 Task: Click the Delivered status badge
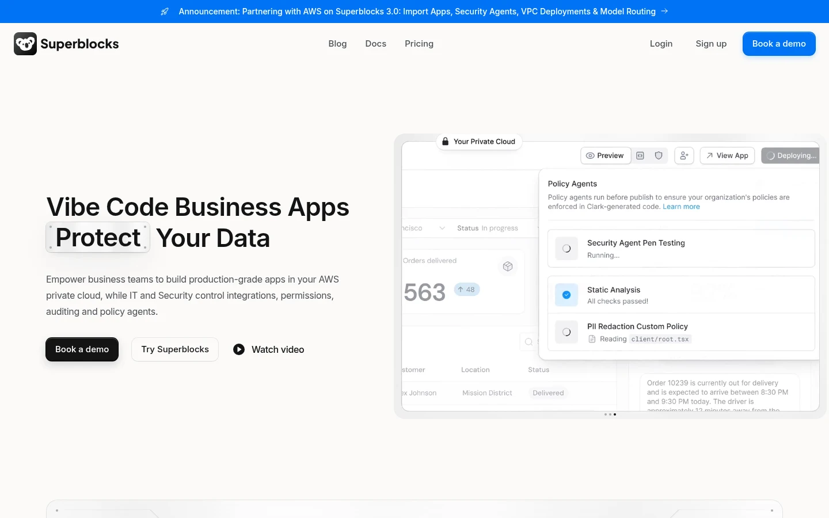(x=548, y=393)
